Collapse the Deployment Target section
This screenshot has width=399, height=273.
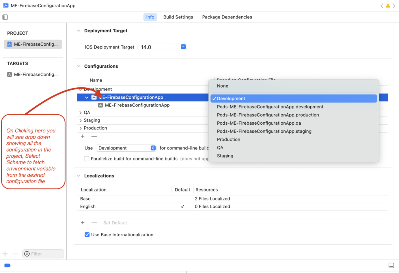click(79, 31)
